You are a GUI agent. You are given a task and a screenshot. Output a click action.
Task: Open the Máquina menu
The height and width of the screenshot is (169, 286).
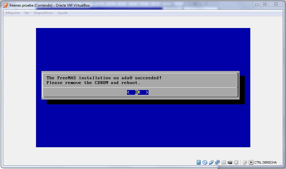click(13, 13)
